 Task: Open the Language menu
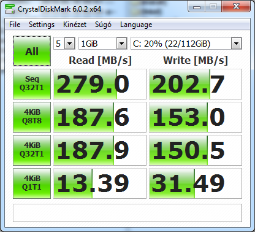tap(136, 25)
